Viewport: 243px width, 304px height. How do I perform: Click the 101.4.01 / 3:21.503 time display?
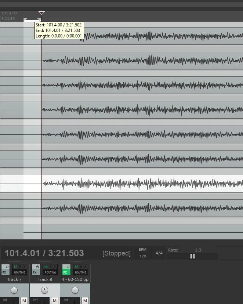pyautogui.click(x=44, y=253)
